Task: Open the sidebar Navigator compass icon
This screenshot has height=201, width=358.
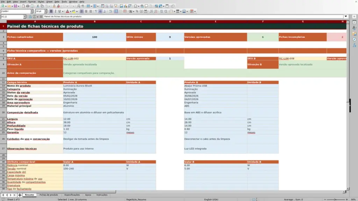Action: [355, 39]
